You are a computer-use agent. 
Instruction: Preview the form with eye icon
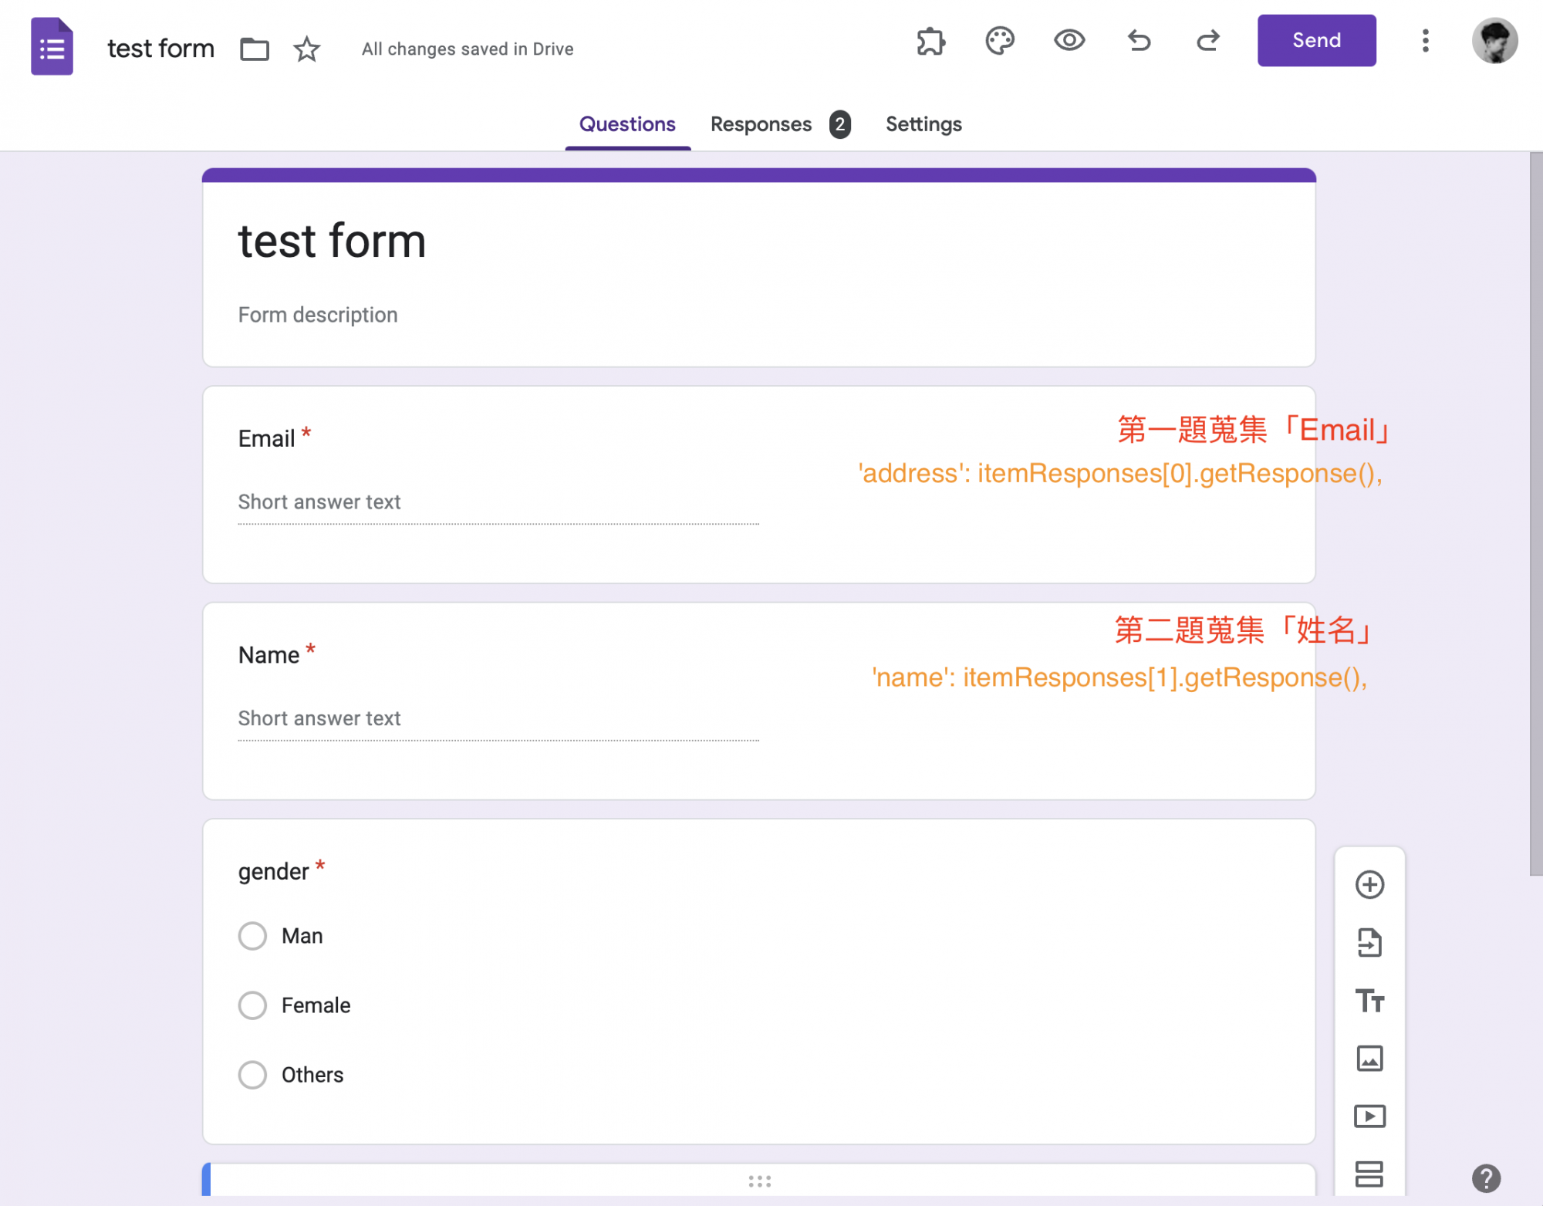[1069, 40]
